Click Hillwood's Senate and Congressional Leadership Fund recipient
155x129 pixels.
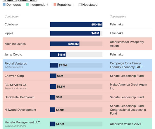pos(128,110)
